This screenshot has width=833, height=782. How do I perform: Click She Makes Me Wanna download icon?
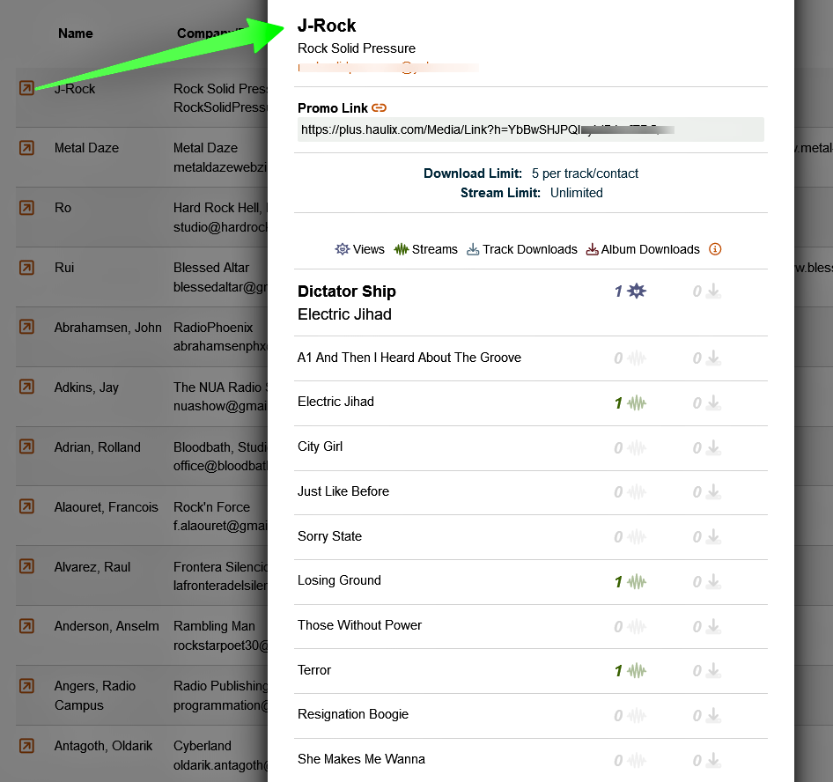pos(713,760)
